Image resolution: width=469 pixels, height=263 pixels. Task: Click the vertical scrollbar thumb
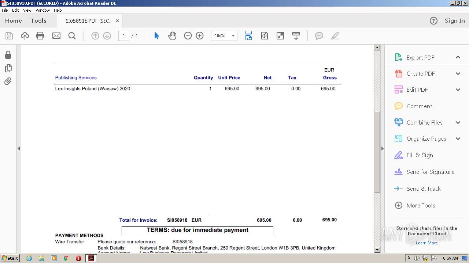pyautogui.click(x=377, y=151)
